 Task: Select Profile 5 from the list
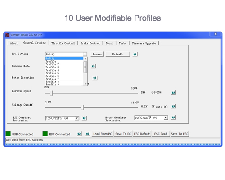click(64, 73)
